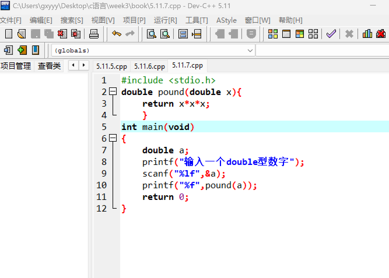Open the 窗口[W] menu
This screenshot has width=389, height=278.
pyautogui.click(x=257, y=20)
